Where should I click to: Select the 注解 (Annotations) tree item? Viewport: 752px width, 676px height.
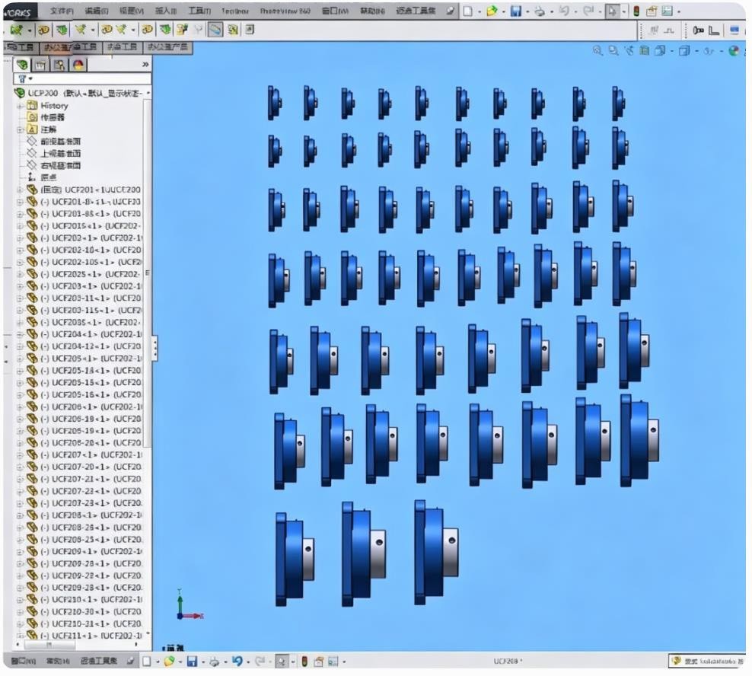coord(42,129)
